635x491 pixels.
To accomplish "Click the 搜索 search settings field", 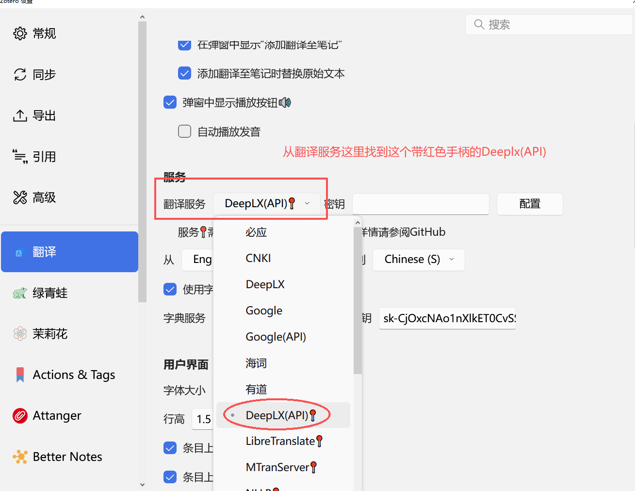I will click(549, 24).
